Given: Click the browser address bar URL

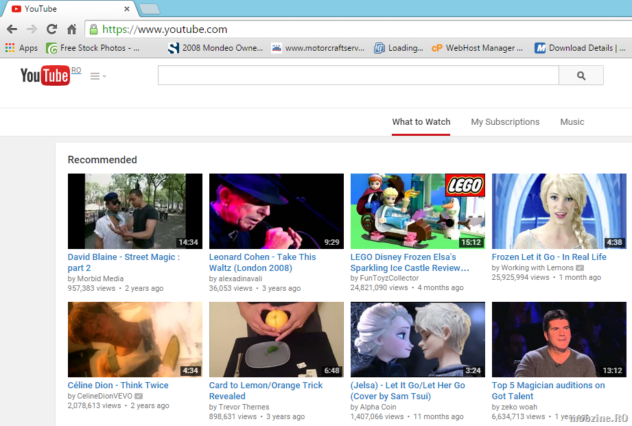Looking at the screenshot, I should [165, 29].
